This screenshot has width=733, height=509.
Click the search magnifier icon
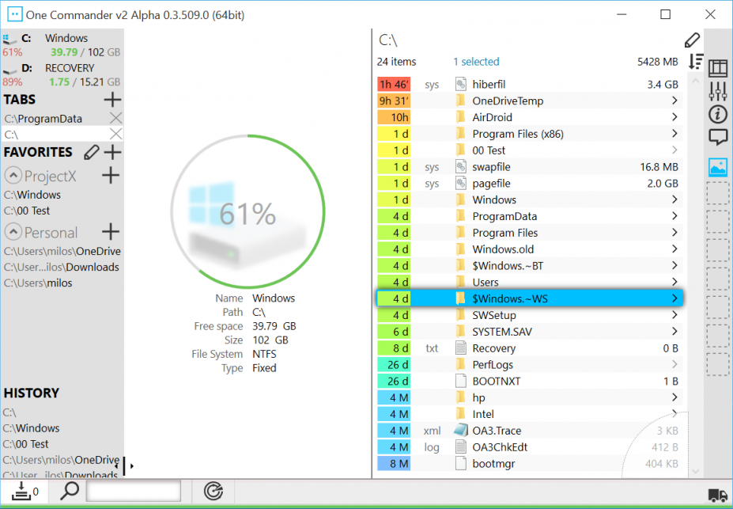click(70, 492)
